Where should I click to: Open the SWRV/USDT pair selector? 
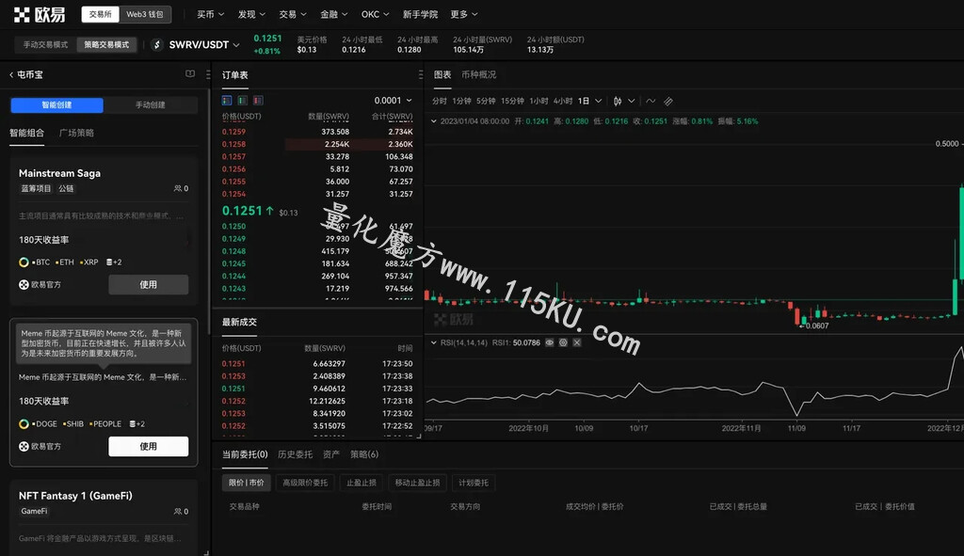coord(204,45)
